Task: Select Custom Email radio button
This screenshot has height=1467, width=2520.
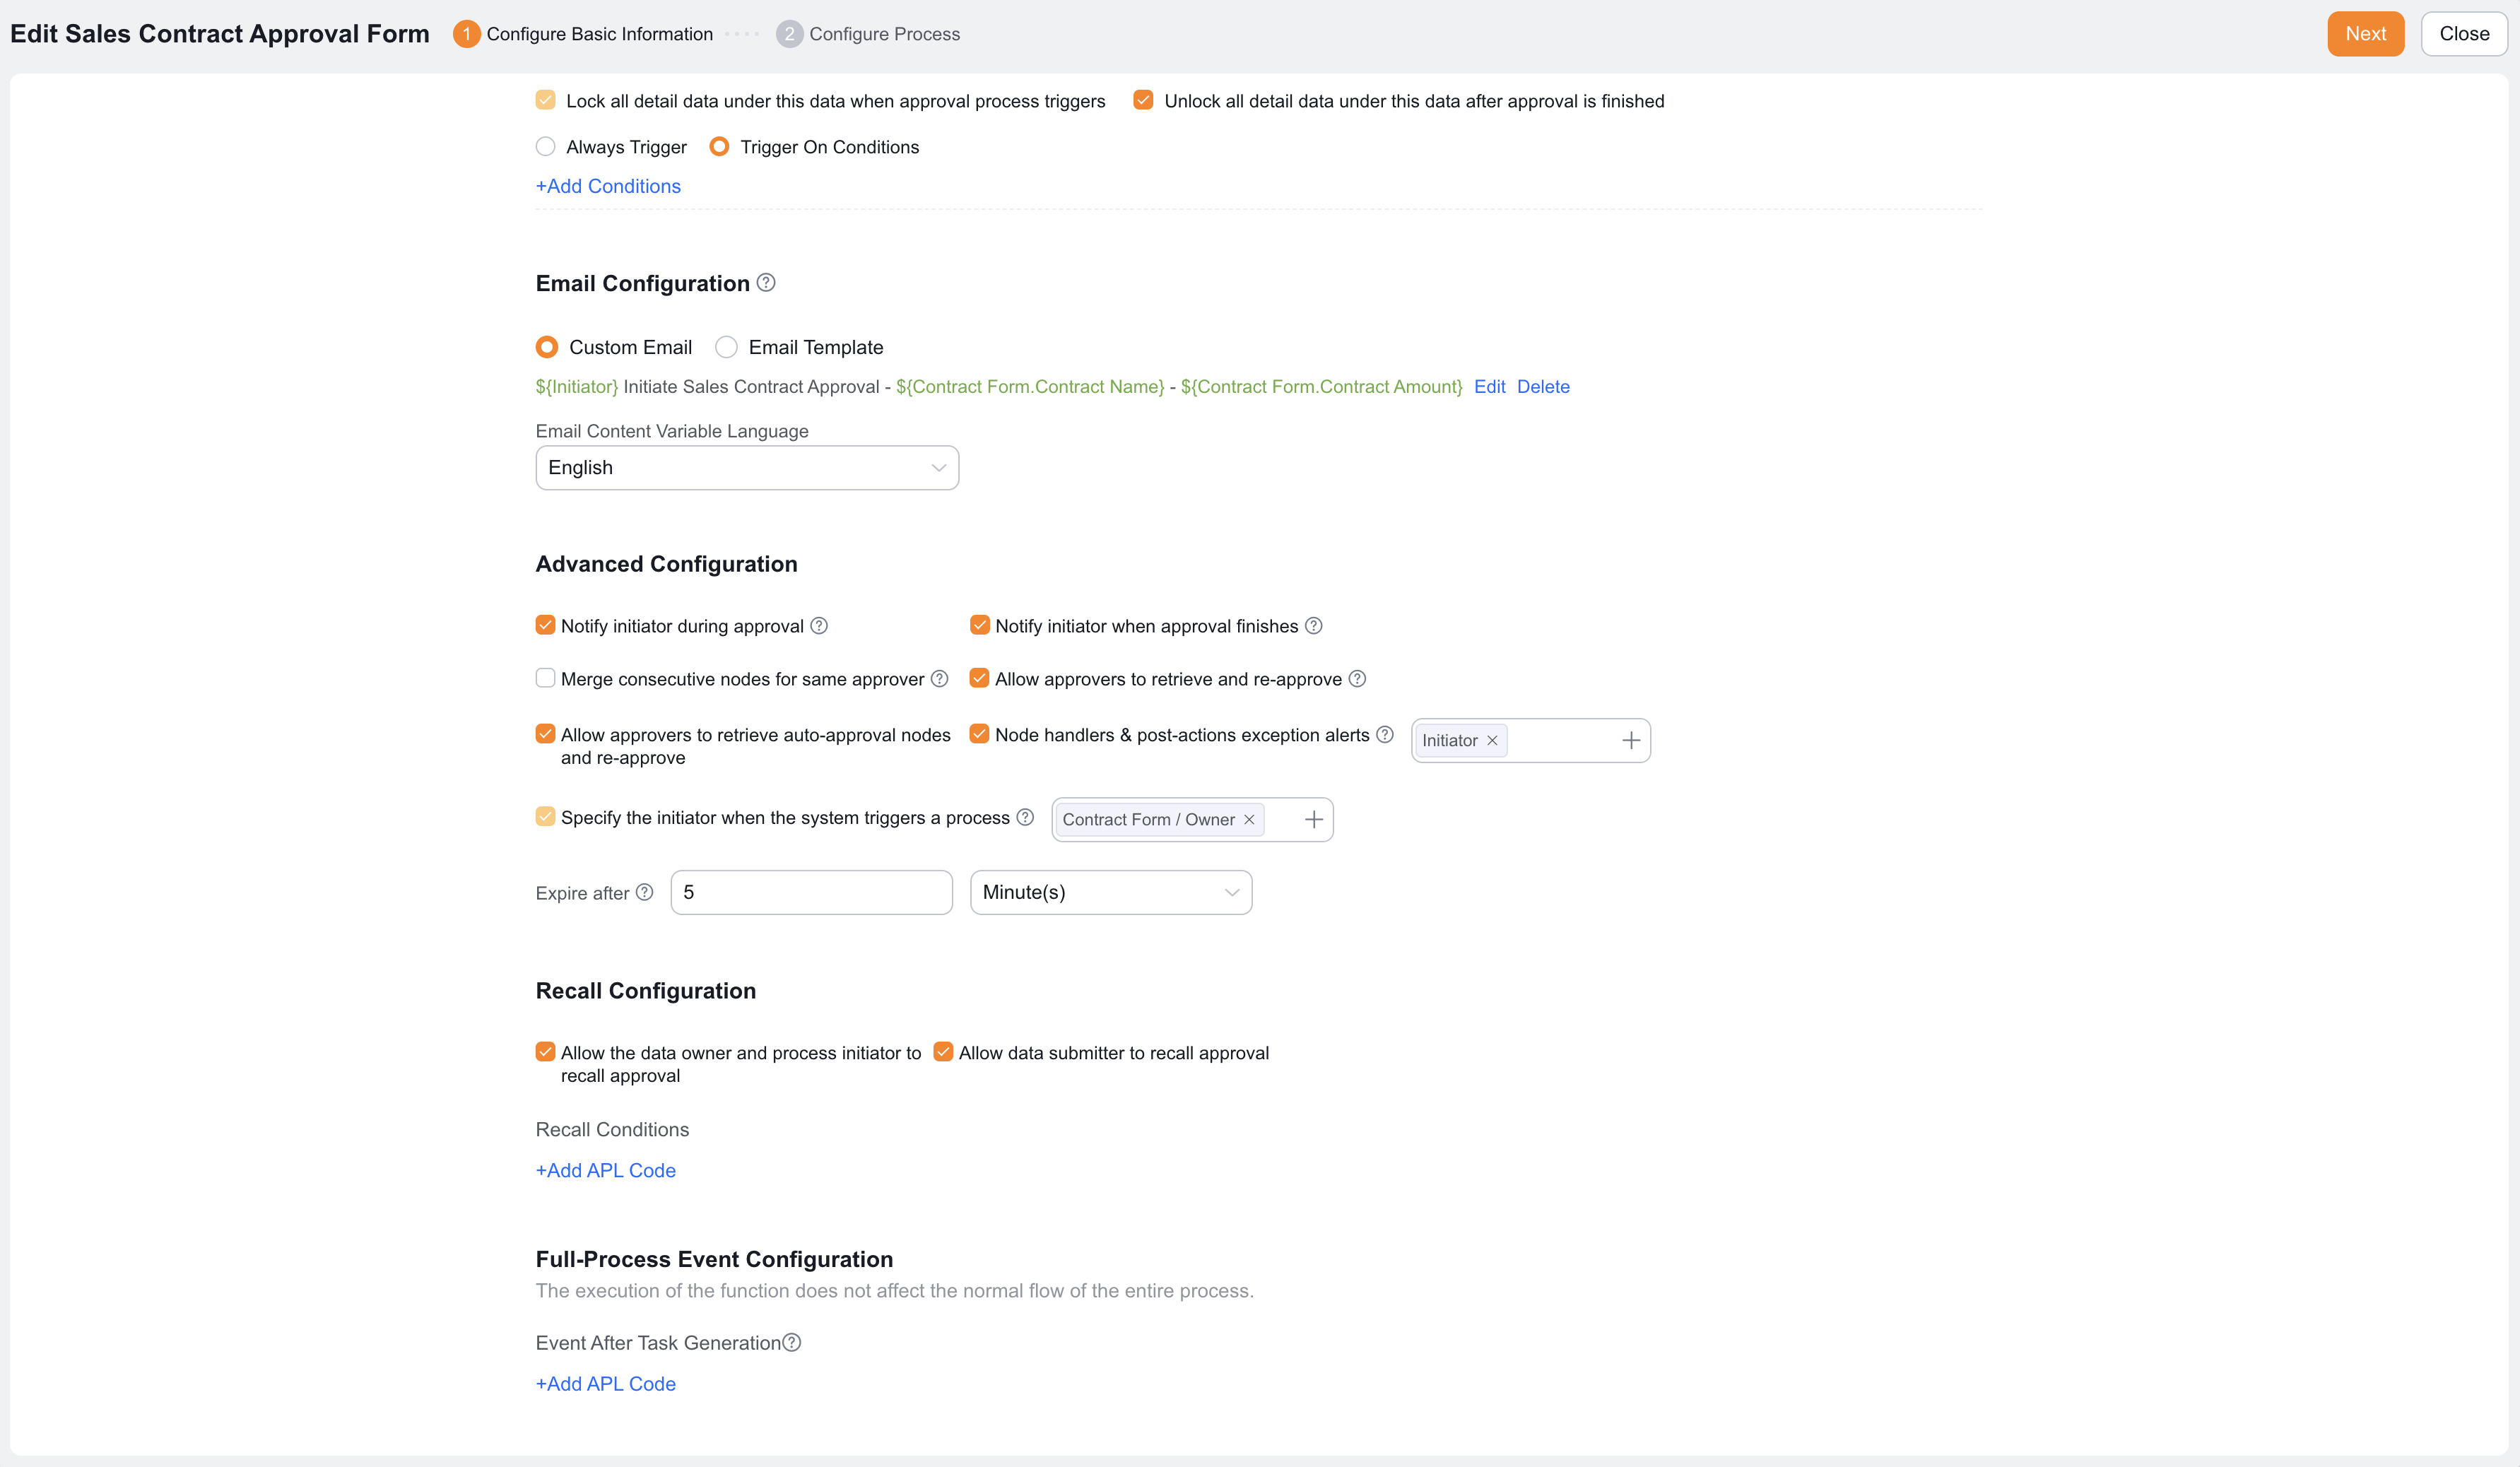Action: click(x=546, y=347)
